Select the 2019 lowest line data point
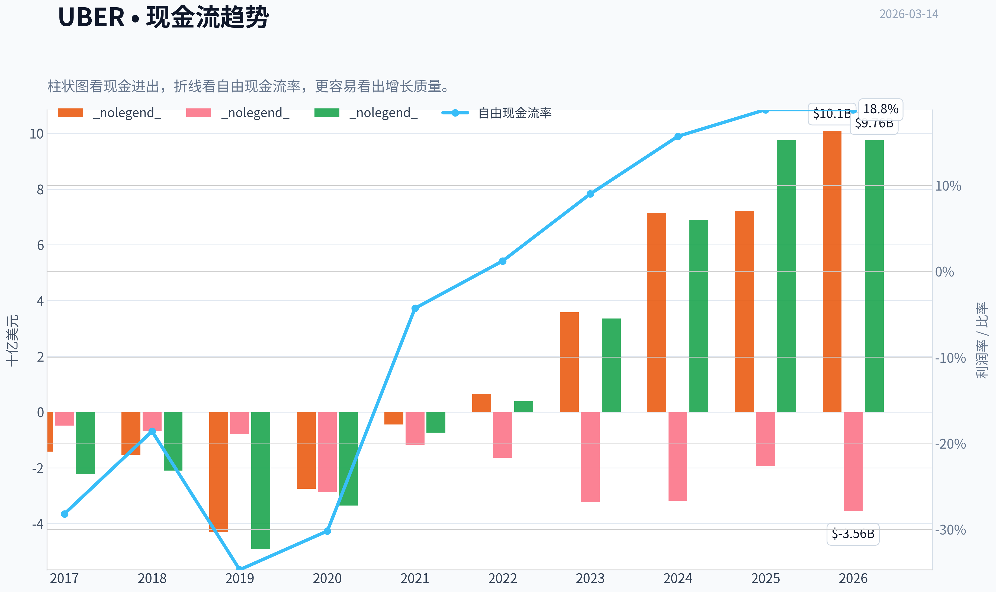The image size is (996, 592). 240,569
